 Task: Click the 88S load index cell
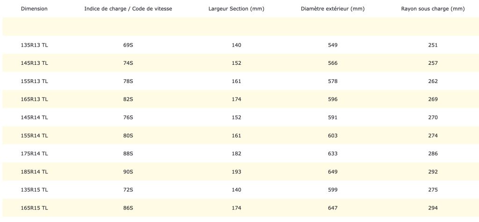click(128, 153)
